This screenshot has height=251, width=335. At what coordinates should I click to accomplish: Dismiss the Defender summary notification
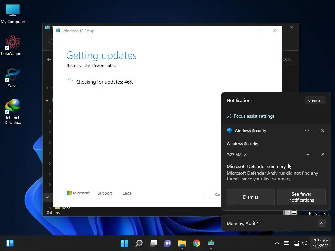point(251,197)
